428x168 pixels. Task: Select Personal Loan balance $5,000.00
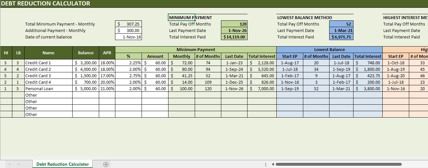pos(86,89)
